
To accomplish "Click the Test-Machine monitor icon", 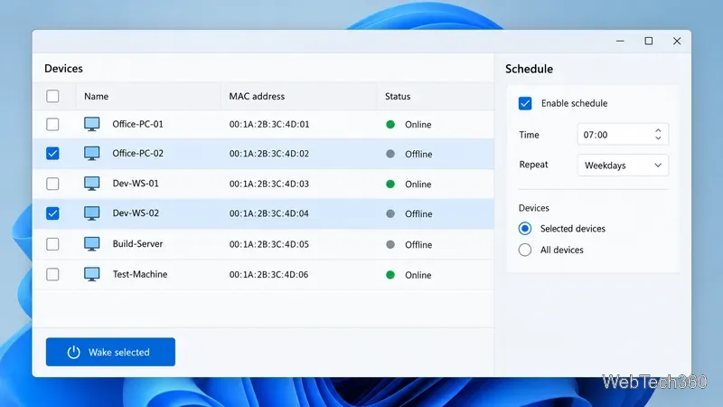I will 92,274.
